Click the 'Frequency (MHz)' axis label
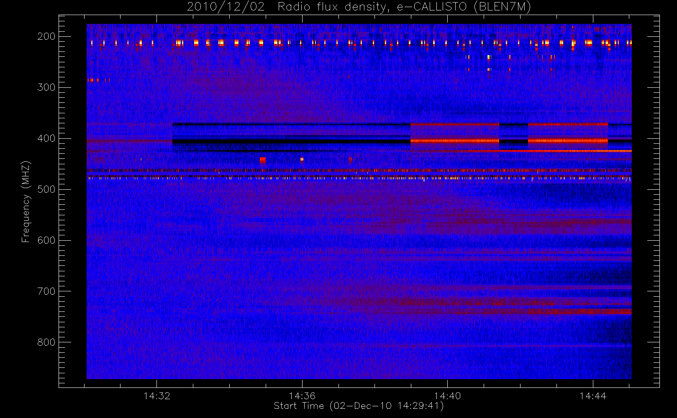This screenshot has width=677, height=418. point(26,201)
